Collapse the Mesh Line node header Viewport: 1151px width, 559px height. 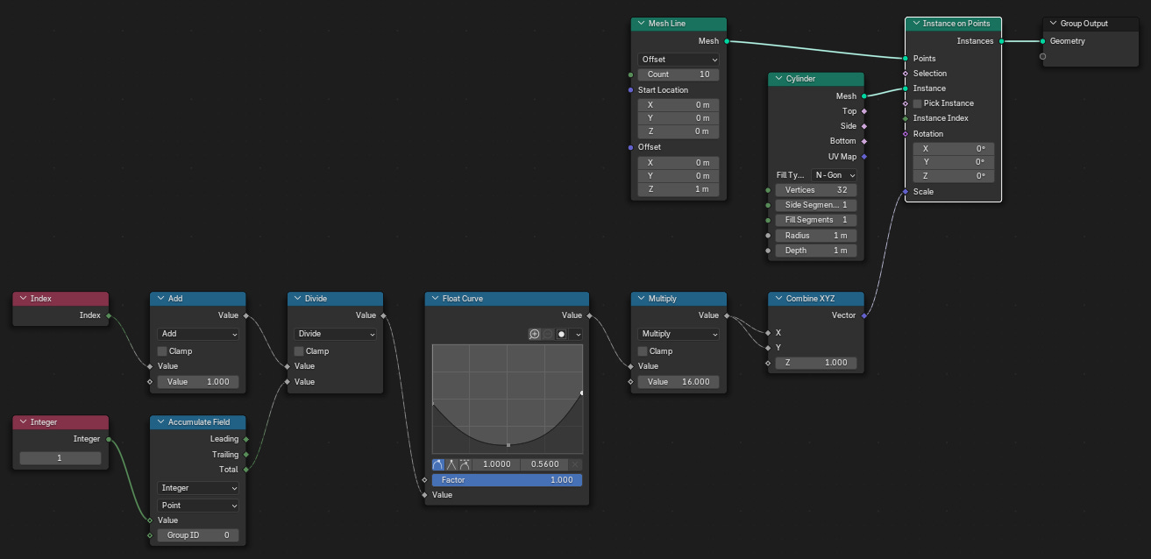point(640,23)
